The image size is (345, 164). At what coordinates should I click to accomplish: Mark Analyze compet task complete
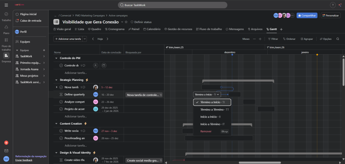point(61,102)
